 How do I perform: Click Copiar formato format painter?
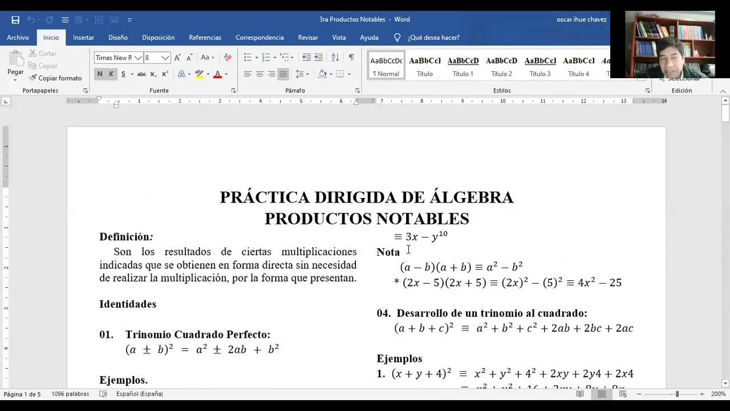point(55,78)
